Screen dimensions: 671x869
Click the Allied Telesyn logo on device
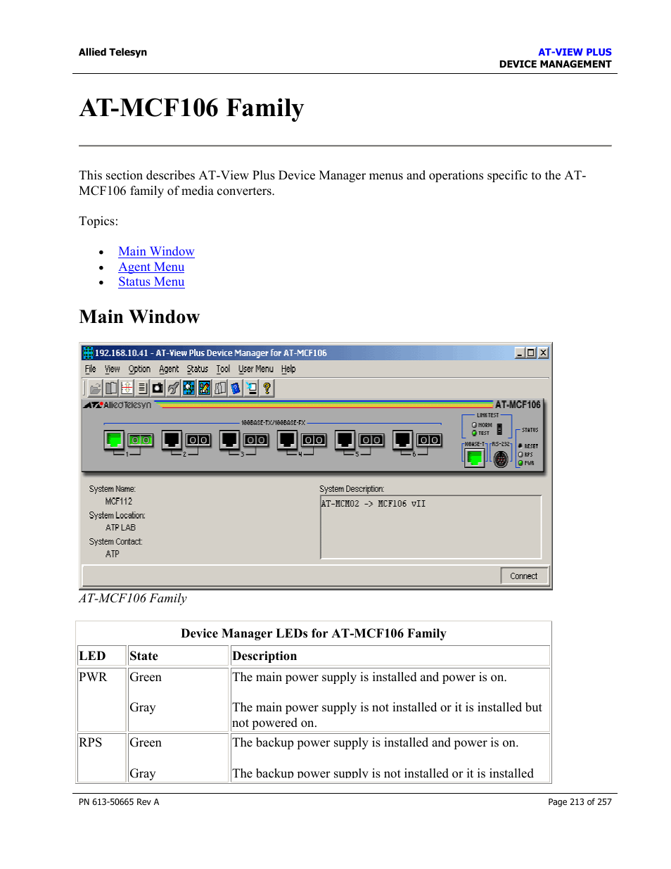(x=117, y=405)
